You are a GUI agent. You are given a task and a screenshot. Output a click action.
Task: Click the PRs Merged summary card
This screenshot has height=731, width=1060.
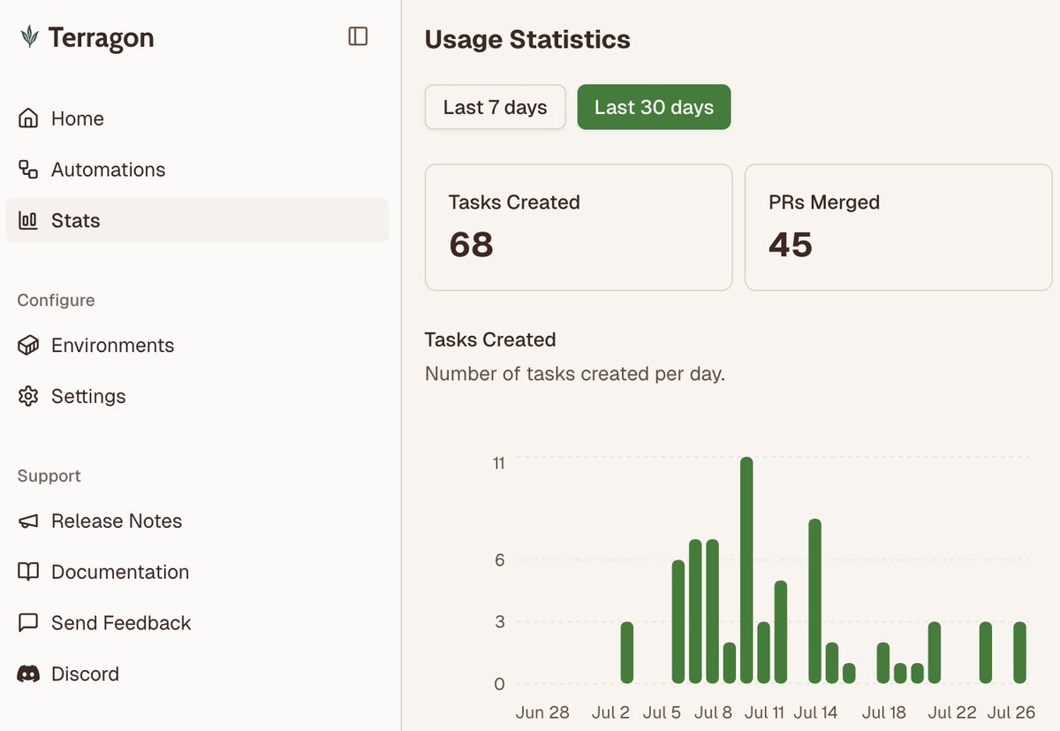[x=898, y=227]
